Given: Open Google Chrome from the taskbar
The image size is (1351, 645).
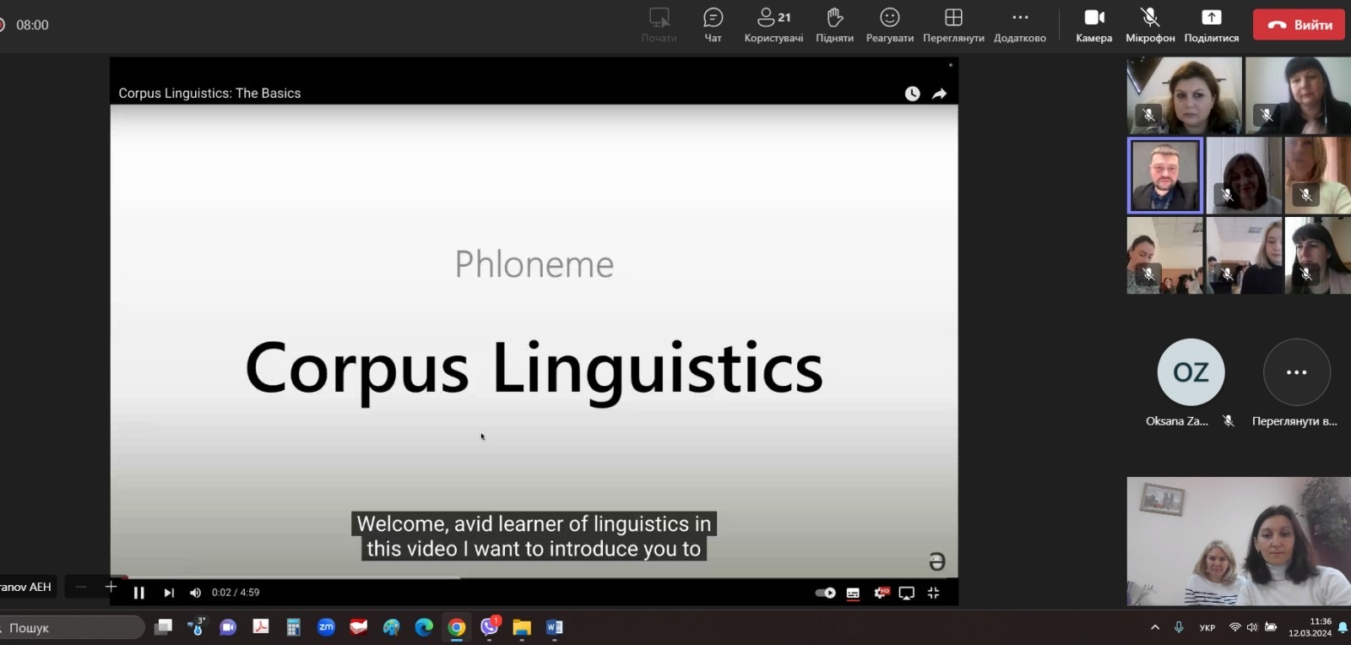Looking at the screenshot, I should coord(457,627).
